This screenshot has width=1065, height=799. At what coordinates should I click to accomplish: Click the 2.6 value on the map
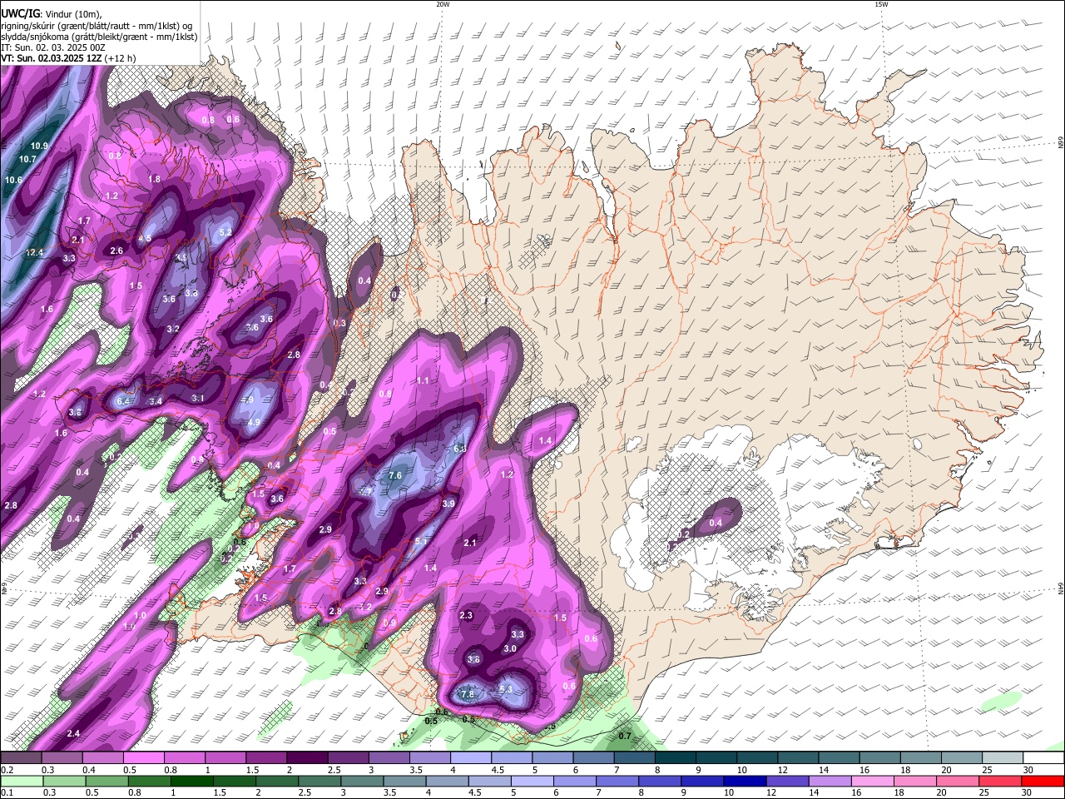(x=116, y=251)
